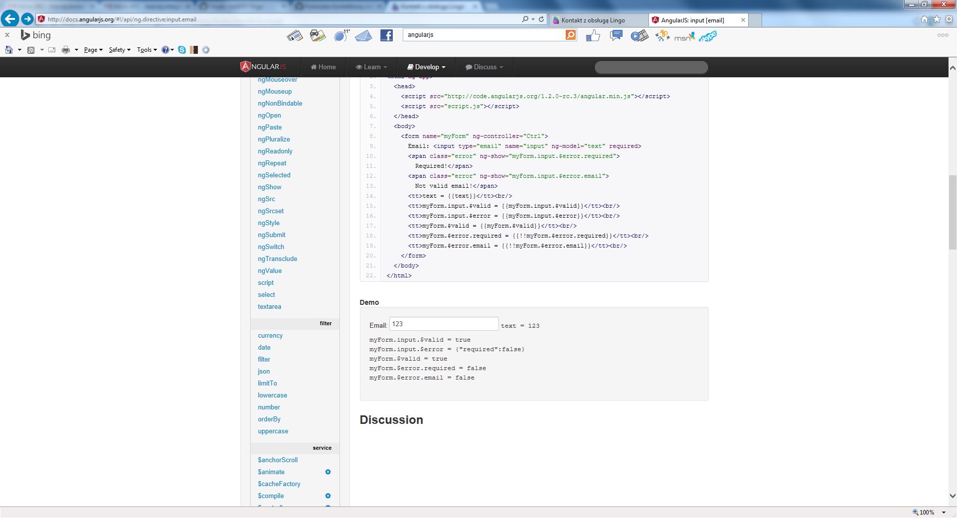This screenshot has width=957, height=518.
Task: Click the Email demo input field
Action: 444,324
